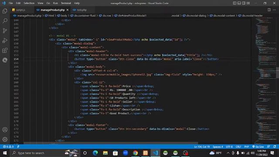Open the Extensions view
Screen dimensions: 279x157
pyautogui.click(x=5, y=51)
